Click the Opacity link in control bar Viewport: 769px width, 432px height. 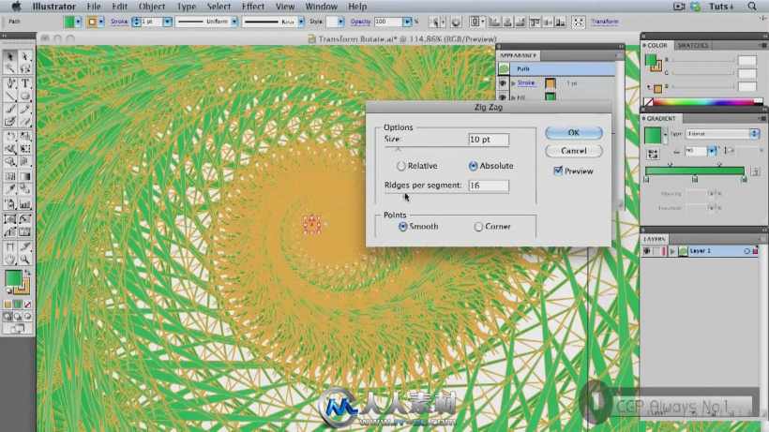point(360,22)
